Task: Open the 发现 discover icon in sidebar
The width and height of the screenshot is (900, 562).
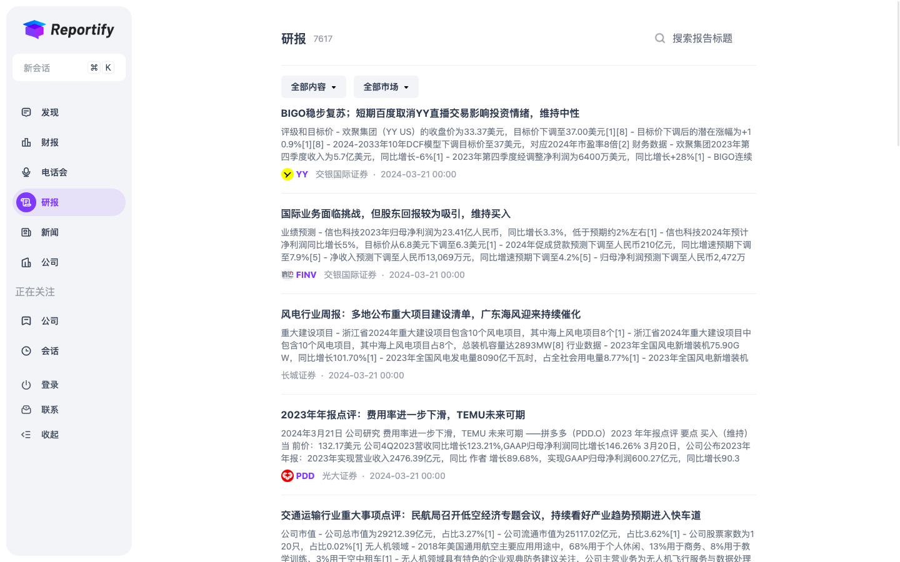Action: pos(26,112)
